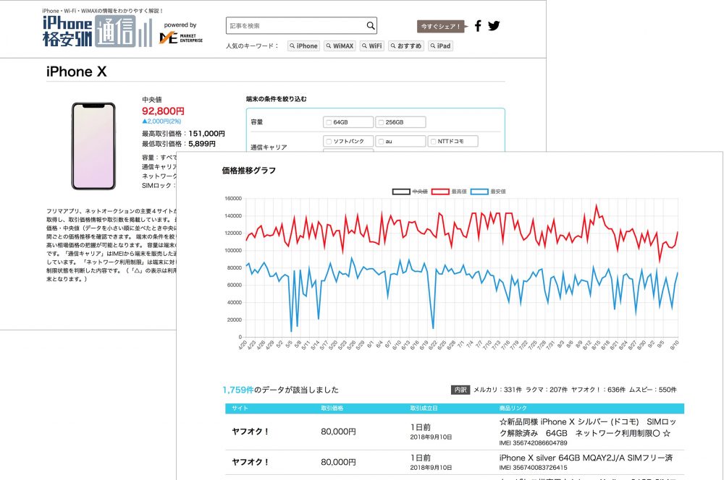724x480 pixels.
Task: Select the おすすめ popular keyword tag
Action: pyautogui.click(x=406, y=46)
